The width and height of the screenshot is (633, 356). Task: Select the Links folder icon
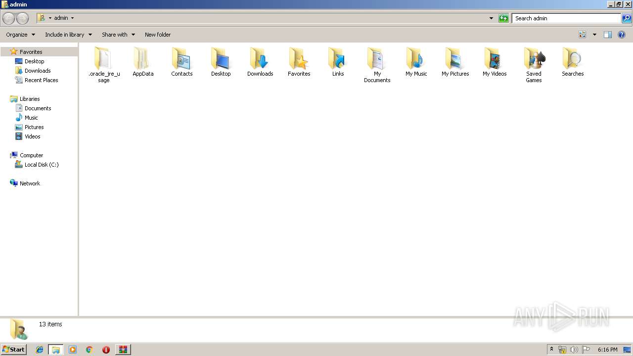click(338, 58)
